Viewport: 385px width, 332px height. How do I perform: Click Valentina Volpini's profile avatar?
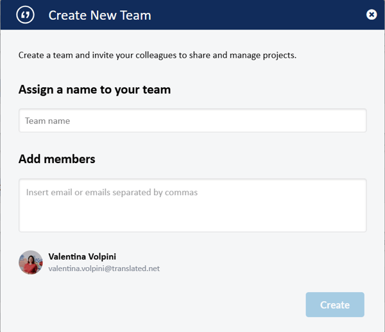(x=31, y=263)
